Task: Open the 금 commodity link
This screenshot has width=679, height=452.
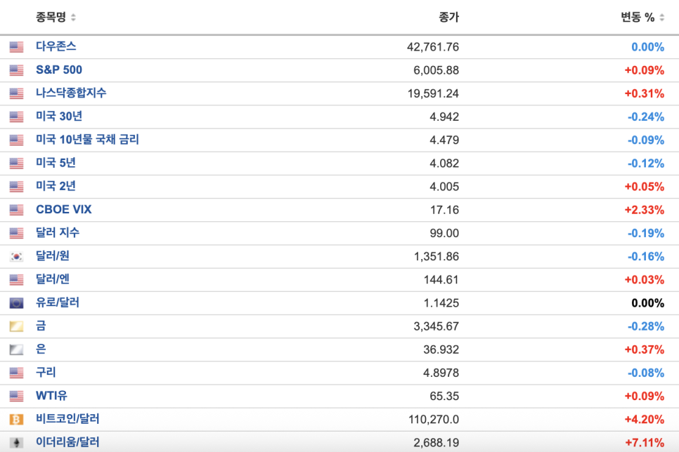Action: pos(41,326)
